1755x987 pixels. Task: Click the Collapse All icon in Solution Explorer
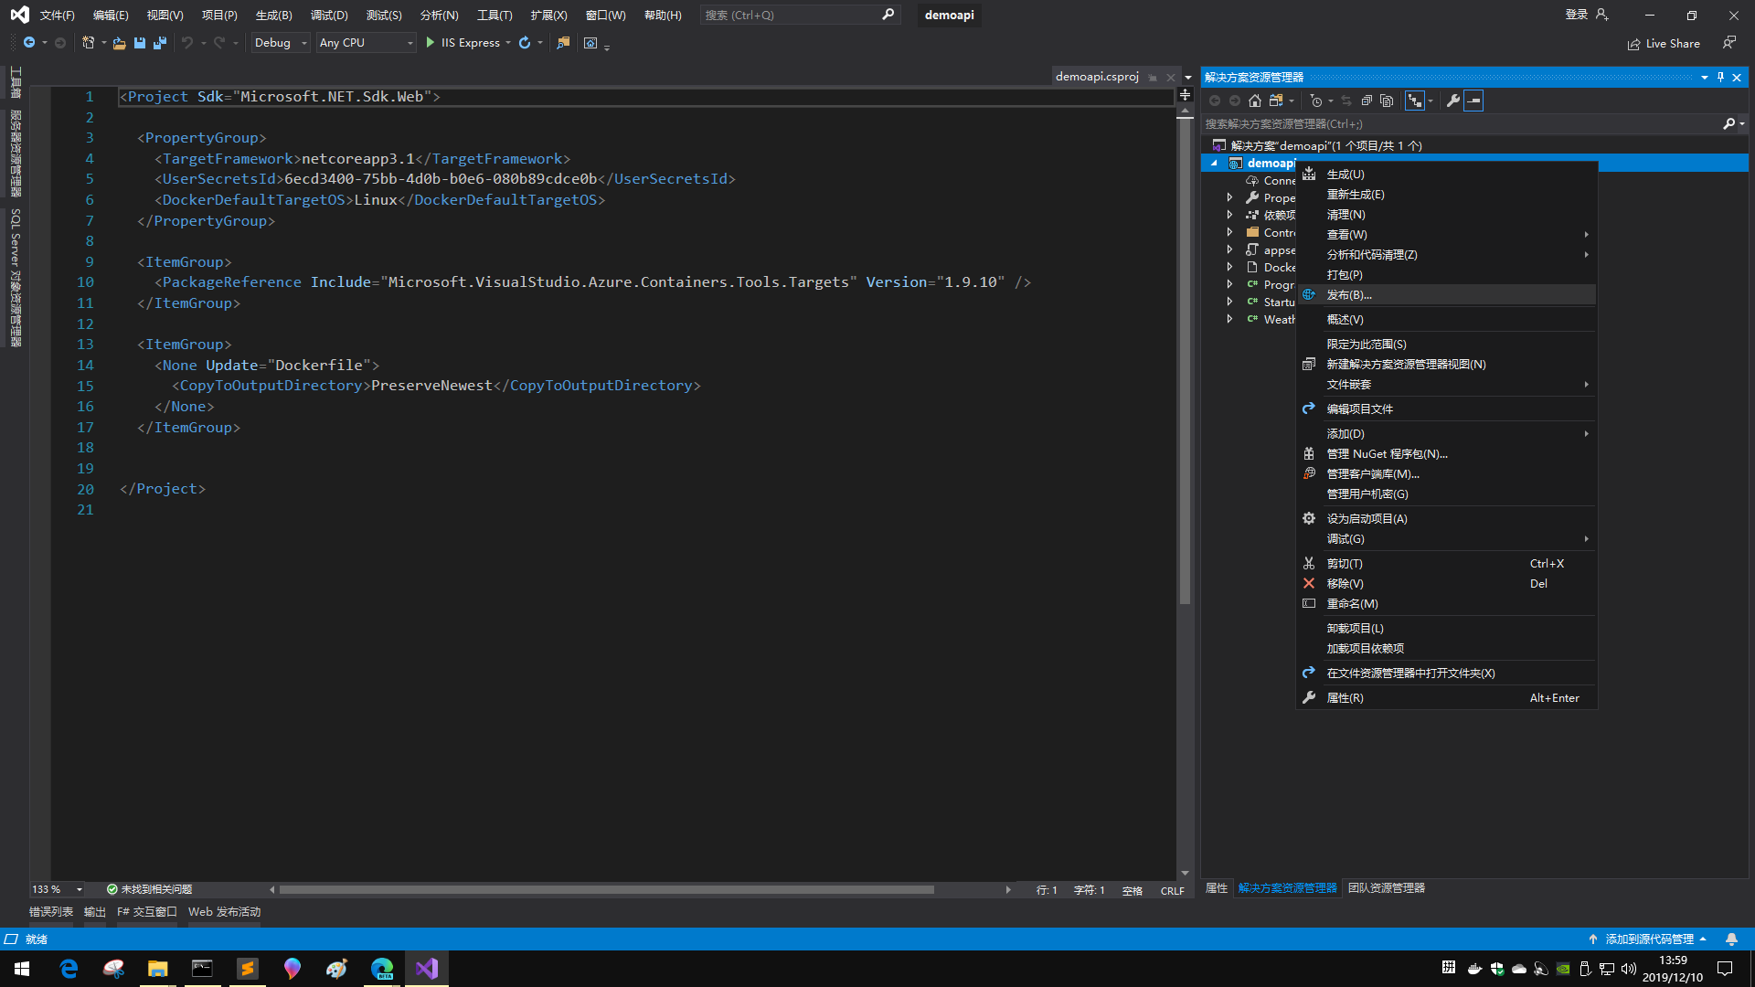tap(1367, 101)
